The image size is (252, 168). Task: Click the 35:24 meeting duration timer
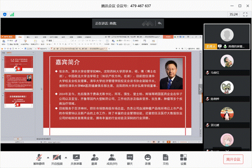233,15
